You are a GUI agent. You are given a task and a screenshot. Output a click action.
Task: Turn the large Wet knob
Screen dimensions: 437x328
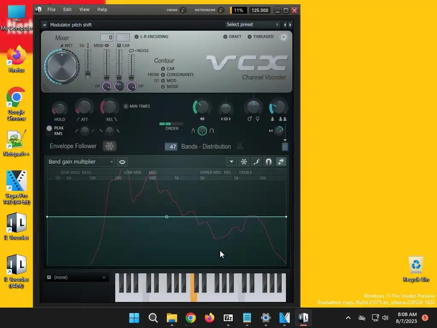tap(62, 67)
